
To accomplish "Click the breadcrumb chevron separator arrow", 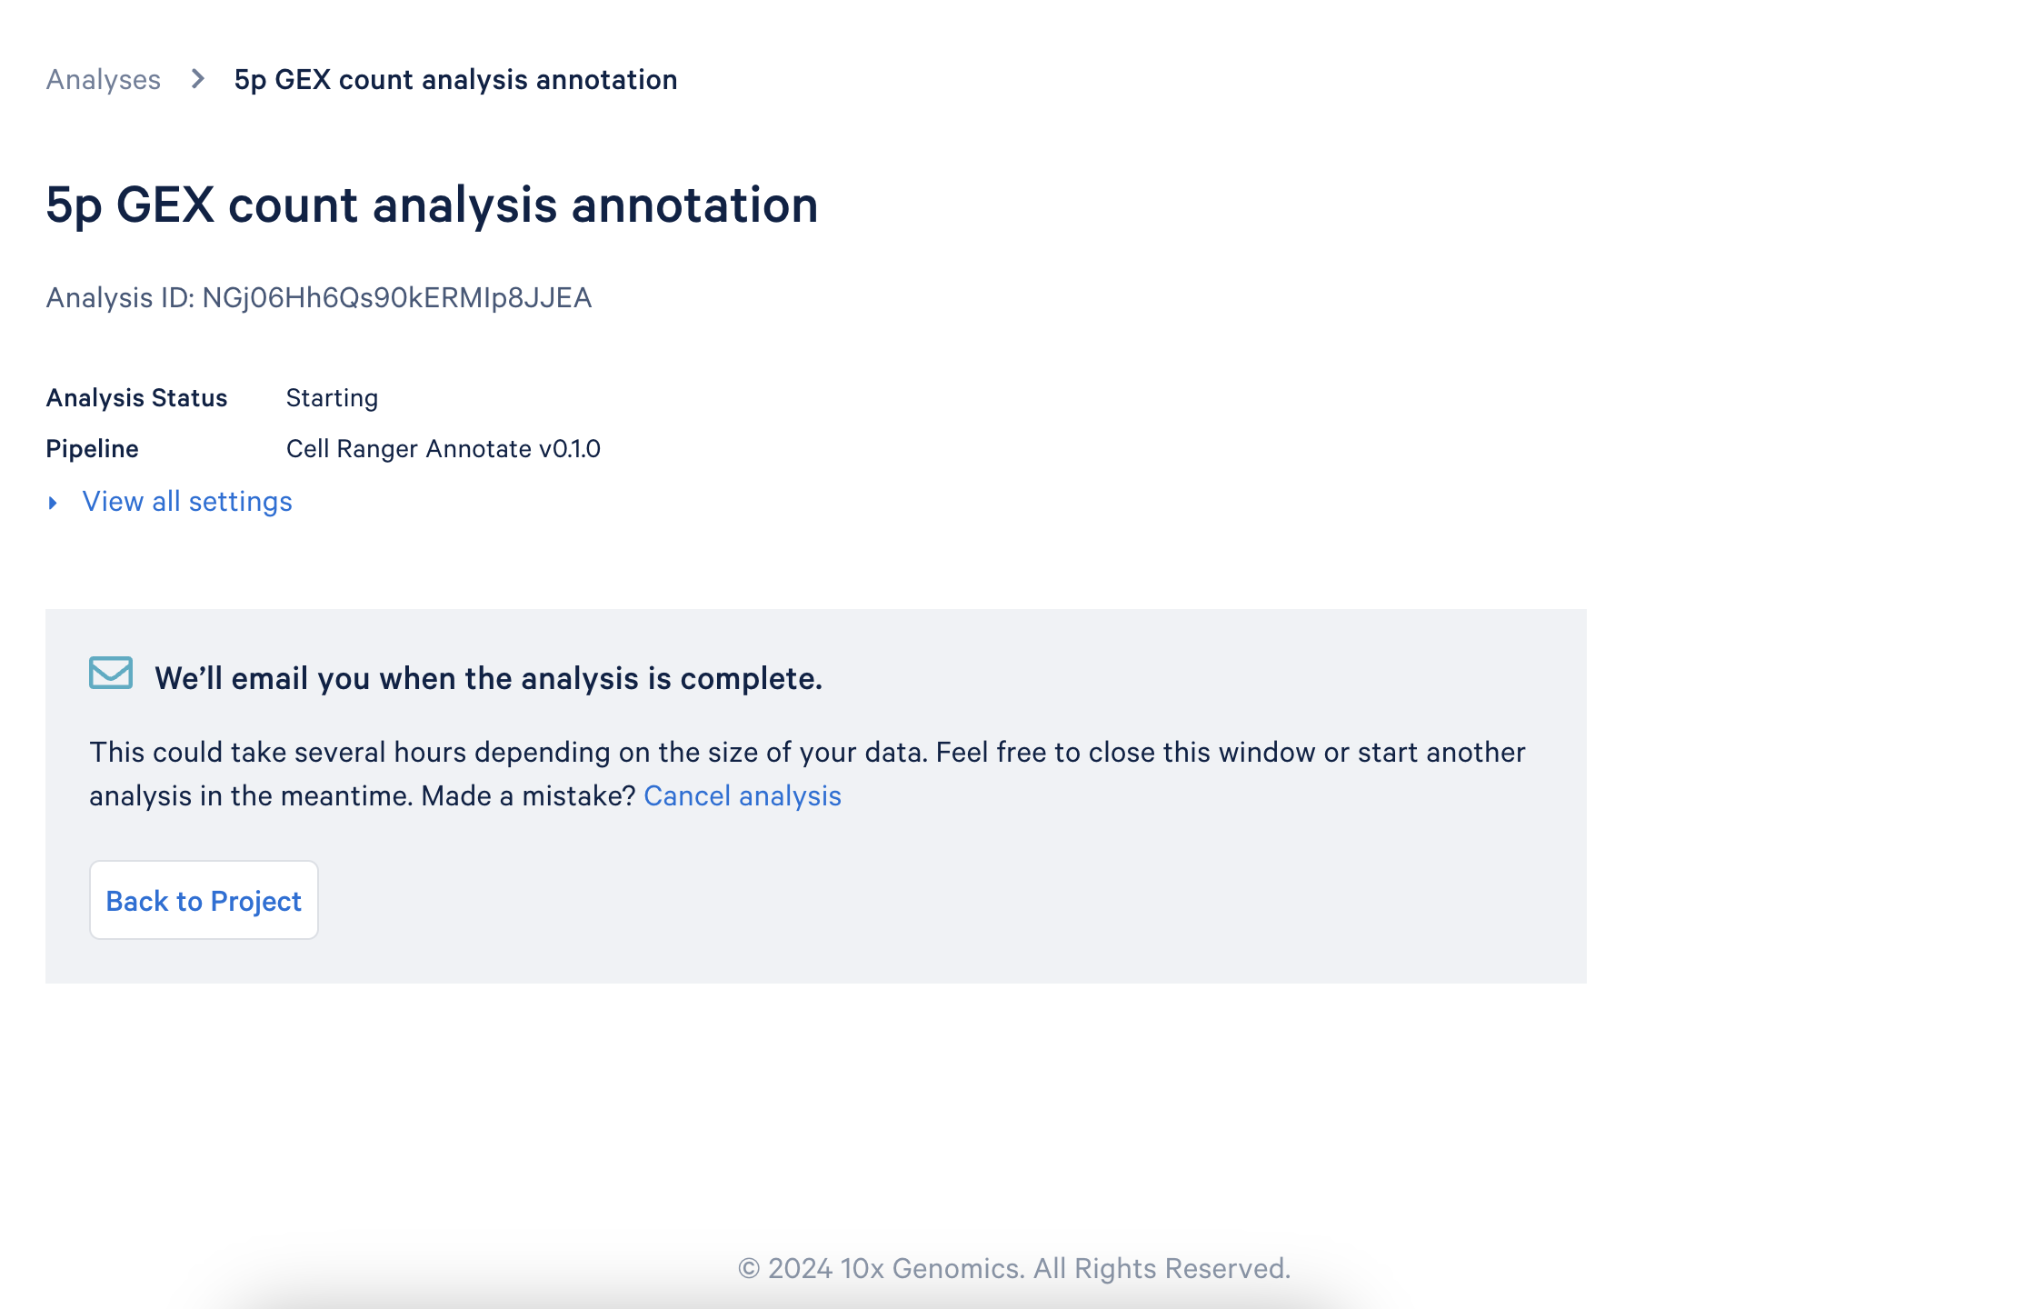I will [x=197, y=80].
